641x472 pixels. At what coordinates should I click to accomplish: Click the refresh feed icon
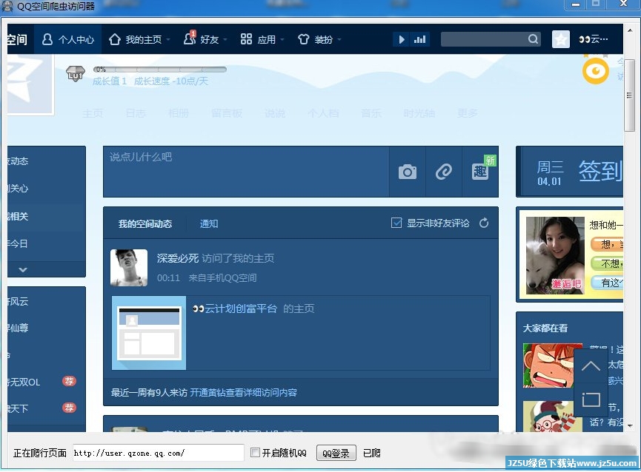(x=484, y=223)
